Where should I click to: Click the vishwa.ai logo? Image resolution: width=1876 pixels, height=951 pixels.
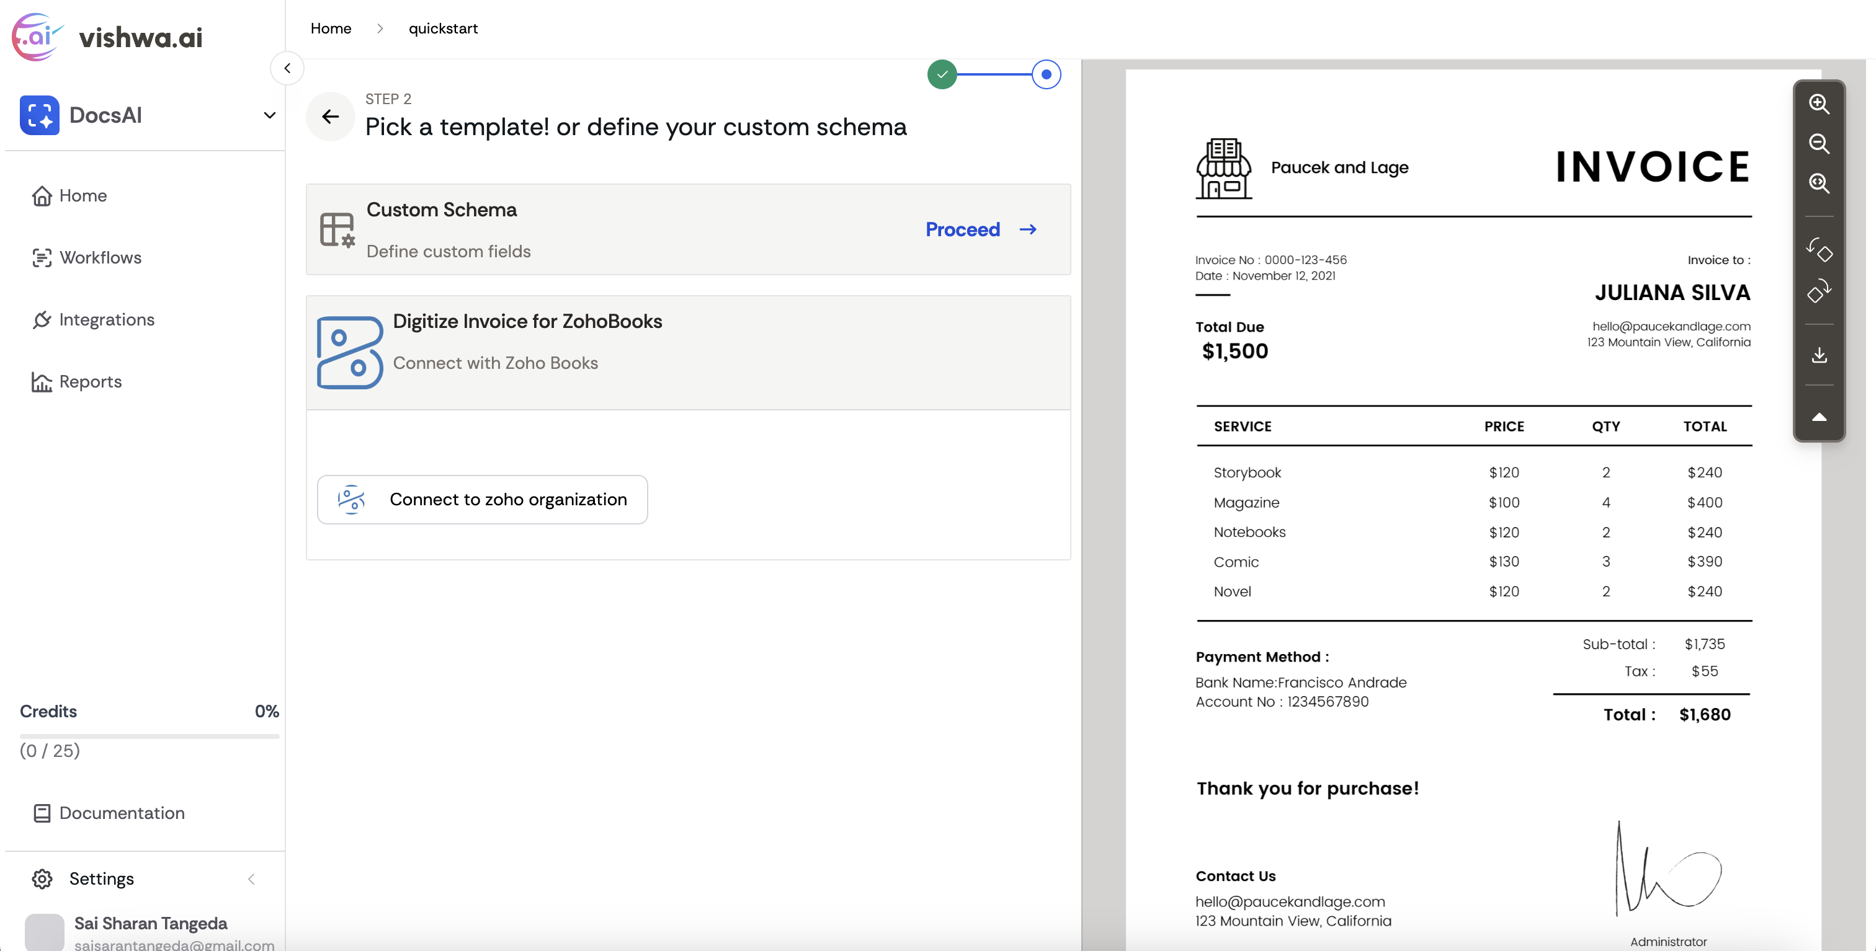pyautogui.click(x=107, y=37)
